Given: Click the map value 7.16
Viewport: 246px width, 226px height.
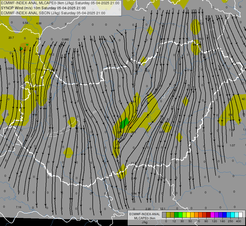Looking at the screenshot, I should (19, 207).
